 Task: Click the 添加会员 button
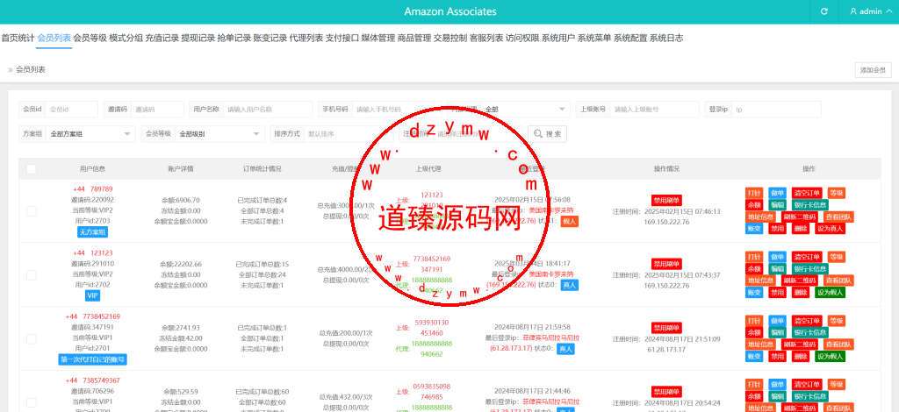[874, 70]
